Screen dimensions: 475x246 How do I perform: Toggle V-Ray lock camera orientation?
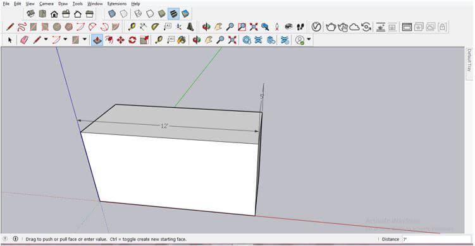(x=442, y=27)
